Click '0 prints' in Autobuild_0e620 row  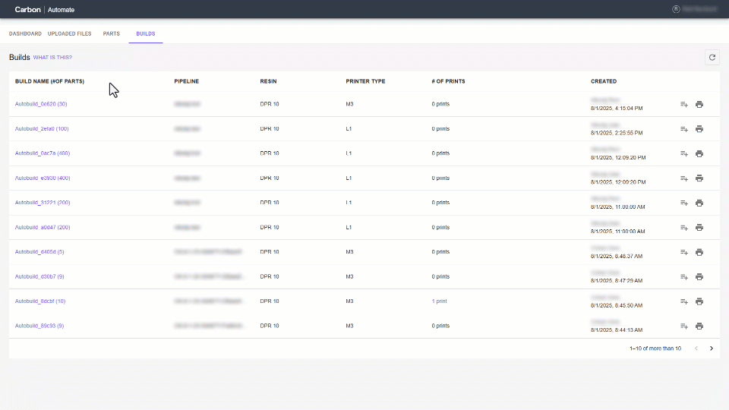coord(440,104)
